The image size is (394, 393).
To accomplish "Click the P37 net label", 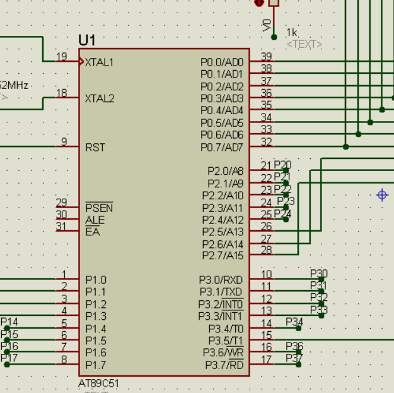I will point(294,358).
